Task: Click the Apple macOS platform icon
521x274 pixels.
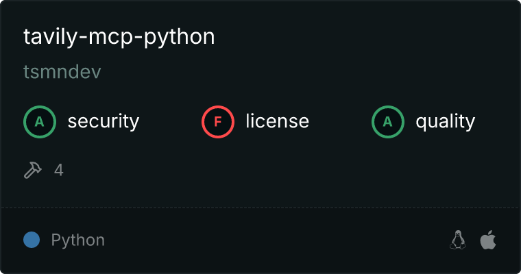Action: click(x=487, y=240)
